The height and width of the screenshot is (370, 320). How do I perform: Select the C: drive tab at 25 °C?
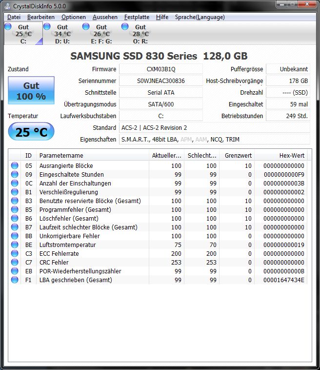[x=23, y=34]
